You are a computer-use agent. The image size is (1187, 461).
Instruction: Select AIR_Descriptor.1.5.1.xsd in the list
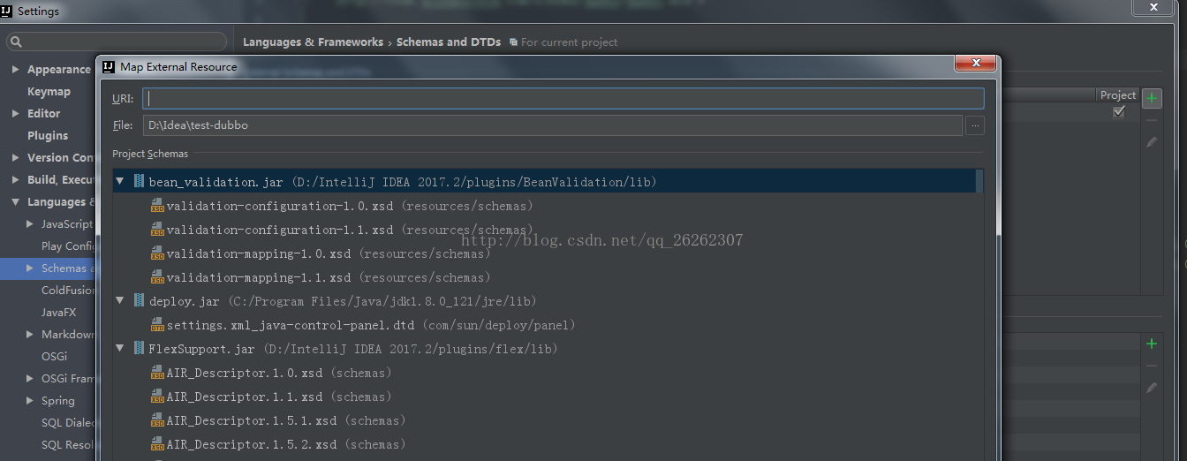[x=252, y=420]
